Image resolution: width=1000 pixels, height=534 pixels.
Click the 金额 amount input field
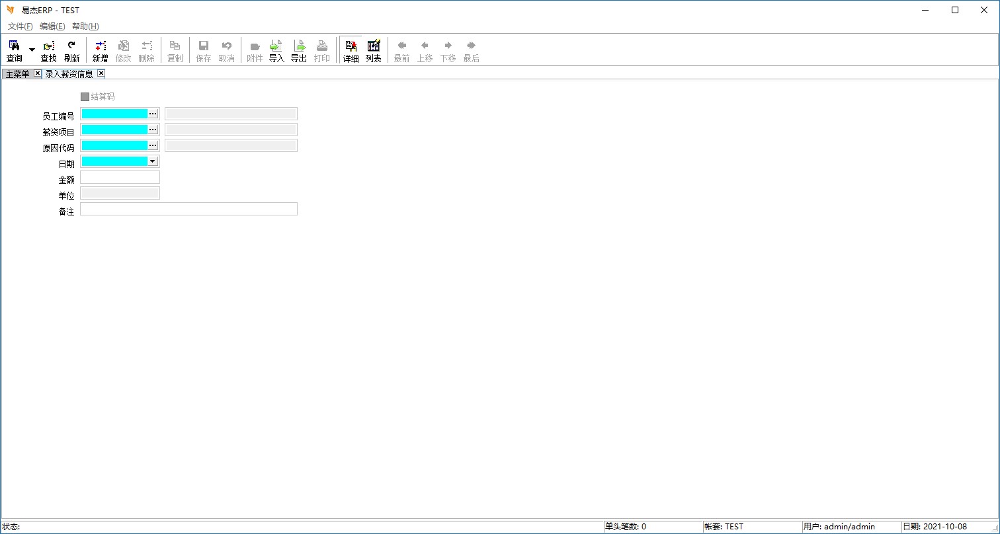120,177
